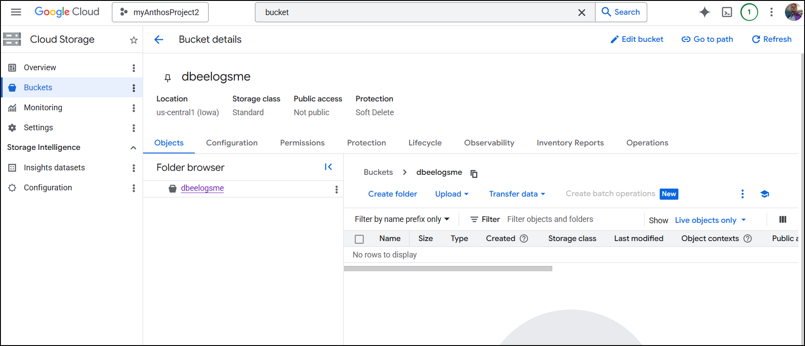Expand the Transfer data dropdown
The width and height of the screenshot is (805, 346).
pos(517,194)
